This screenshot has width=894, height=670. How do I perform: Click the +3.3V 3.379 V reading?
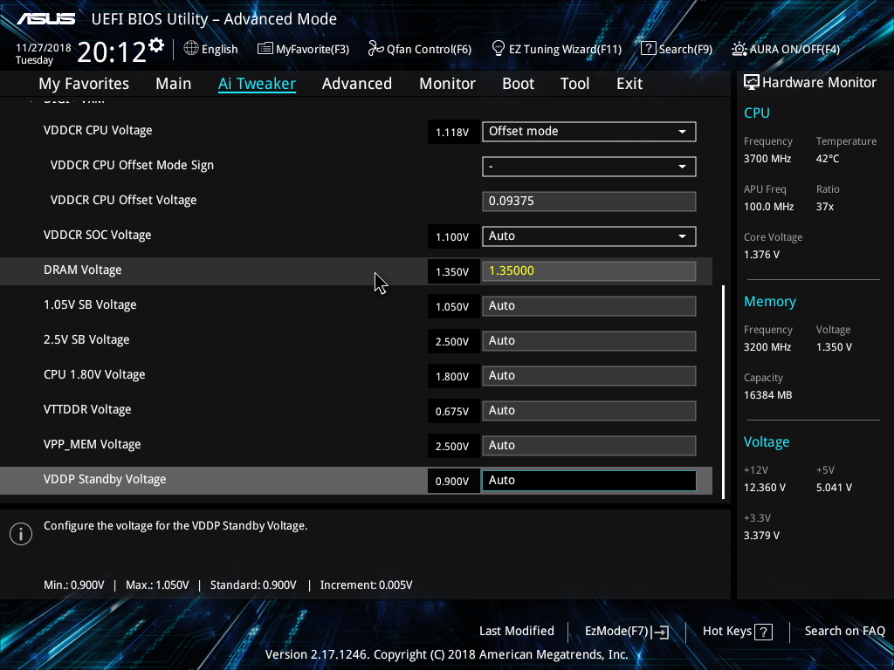[761, 536]
